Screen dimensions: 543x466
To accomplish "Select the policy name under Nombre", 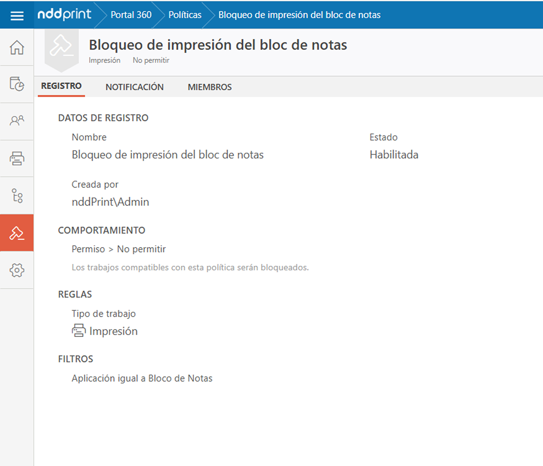I will point(167,155).
